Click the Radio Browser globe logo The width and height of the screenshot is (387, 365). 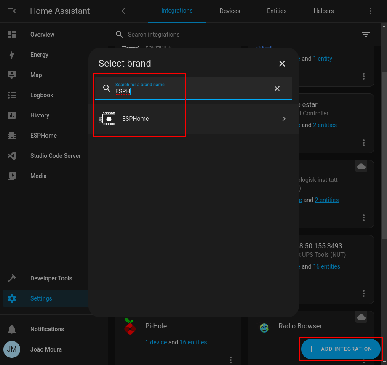click(x=264, y=328)
